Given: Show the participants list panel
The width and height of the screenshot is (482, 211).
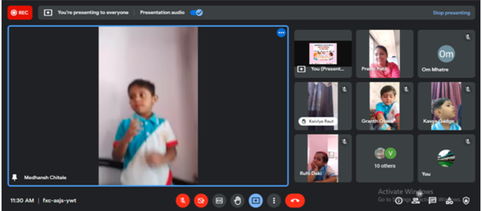Looking at the screenshot, I should (415, 201).
